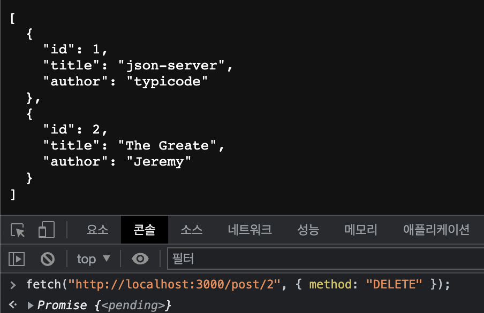This screenshot has width=484, height=313.
Task: Click the fetch localhost:3000/post/2 command line
Action: pyautogui.click(x=238, y=284)
